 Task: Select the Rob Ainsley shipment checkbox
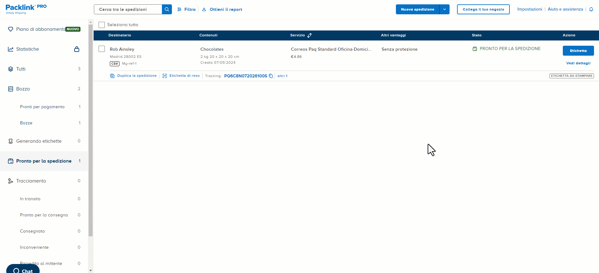tap(102, 49)
